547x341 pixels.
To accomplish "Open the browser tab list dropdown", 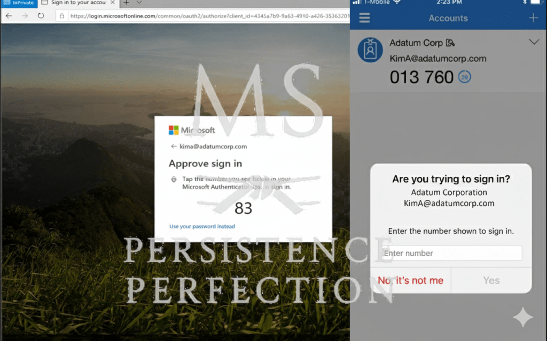I will pyautogui.click(x=139, y=3).
